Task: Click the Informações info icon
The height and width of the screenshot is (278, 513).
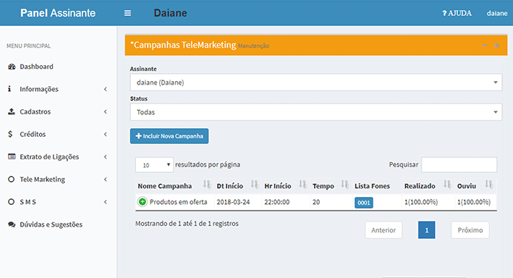Action: 9,89
